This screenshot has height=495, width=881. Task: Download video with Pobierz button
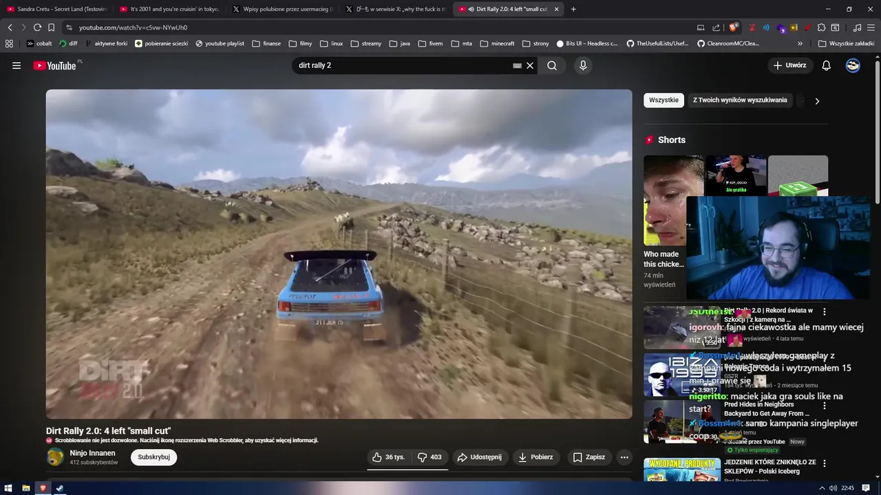[x=535, y=457]
